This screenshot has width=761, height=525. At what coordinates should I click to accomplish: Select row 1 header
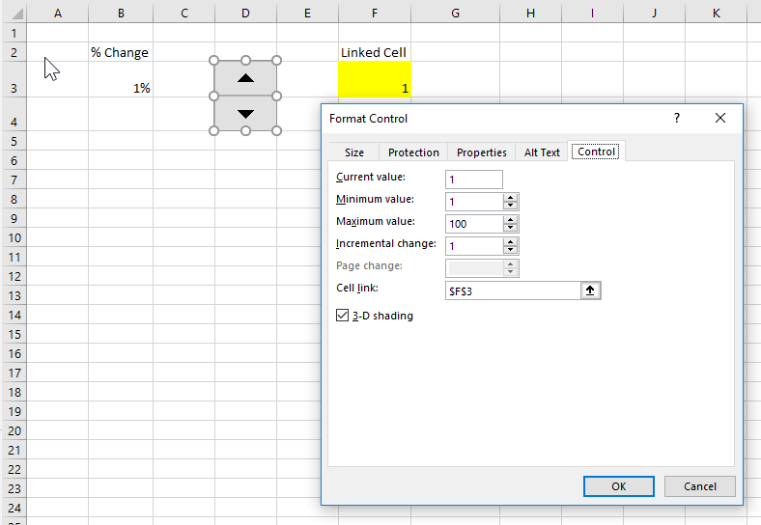(x=14, y=33)
